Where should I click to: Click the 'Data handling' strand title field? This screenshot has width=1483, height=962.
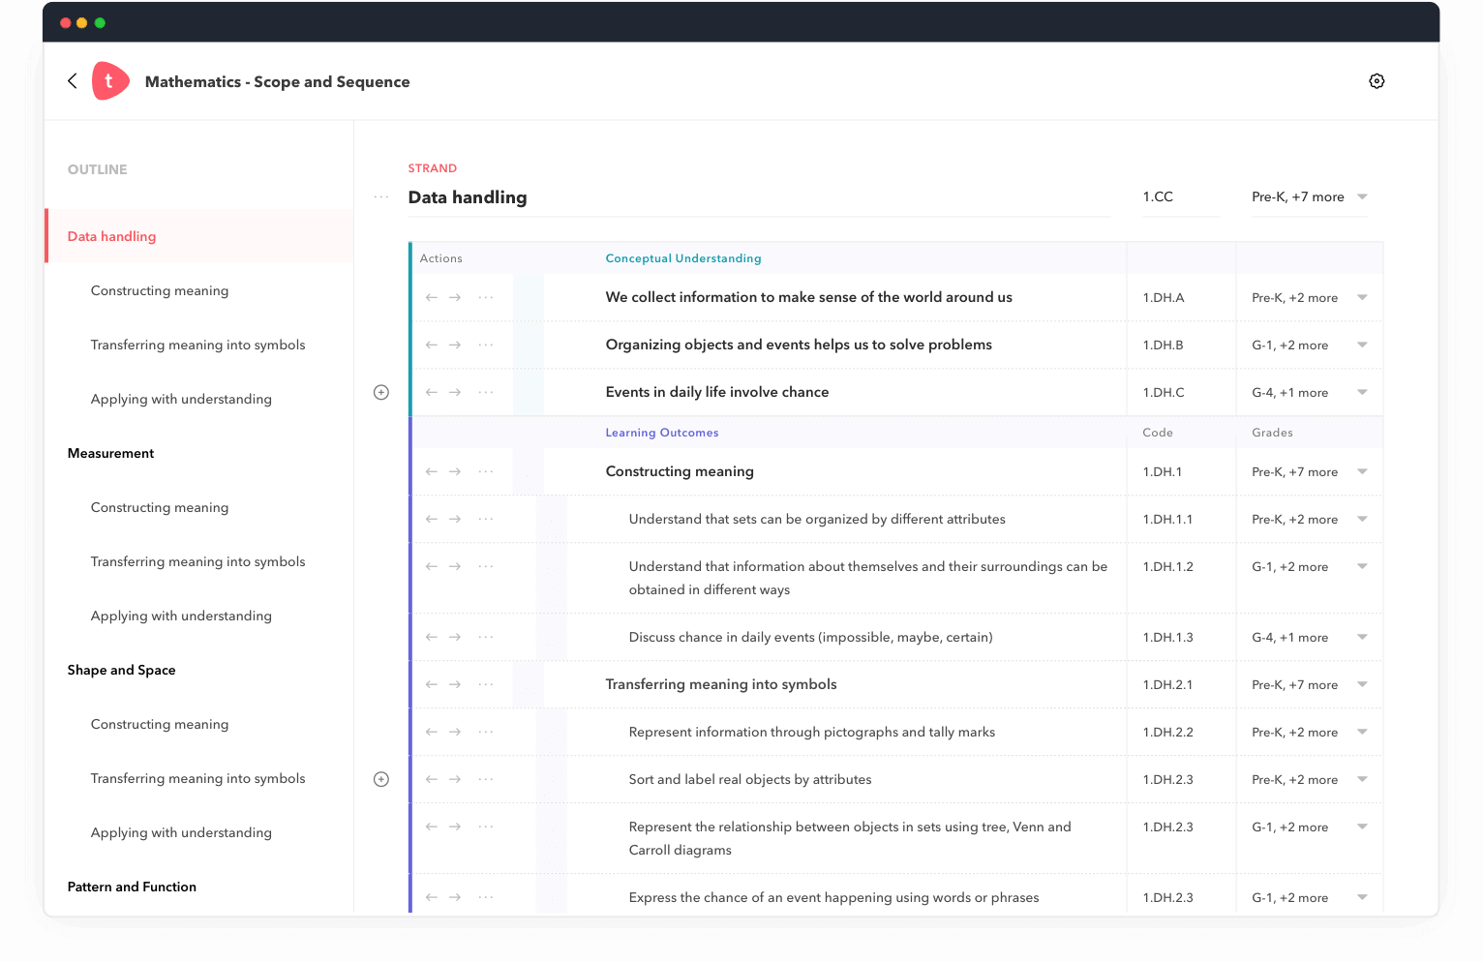tap(755, 197)
